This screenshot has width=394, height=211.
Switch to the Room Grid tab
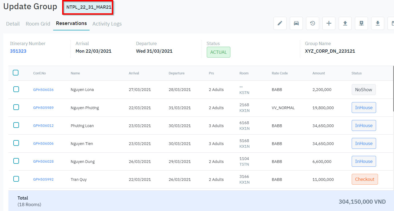click(x=38, y=24)
